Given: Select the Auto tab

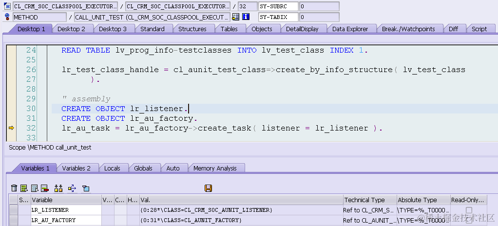Looking at the screenshot, I should 173,168.
